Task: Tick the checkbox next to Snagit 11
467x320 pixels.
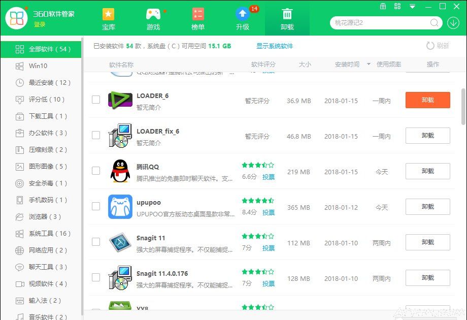Action: point(95,242)
